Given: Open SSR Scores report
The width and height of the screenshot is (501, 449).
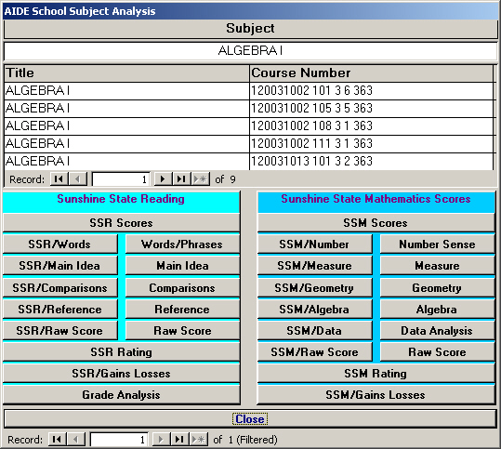Looking at the screenshot, I should click(x=121, y=223).
